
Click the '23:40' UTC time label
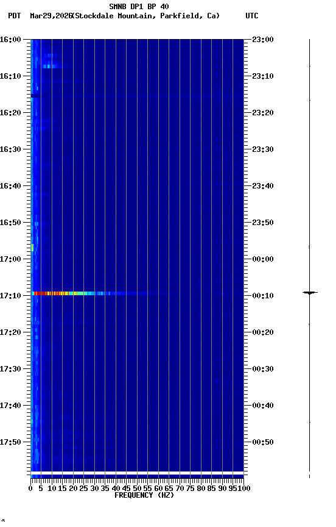(263, 186)
